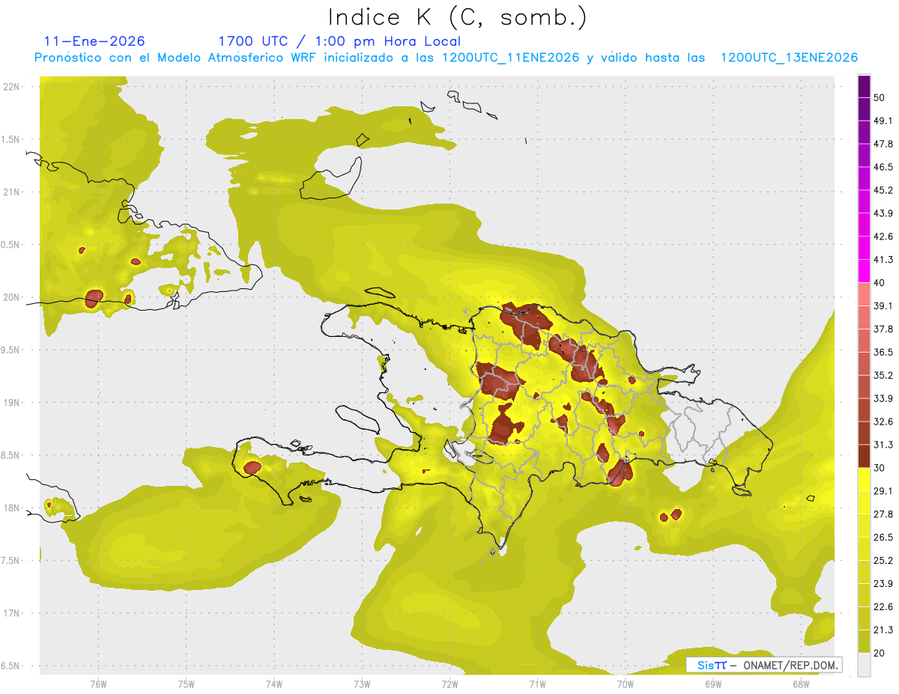Click the colorbar value 40
This screenshot has width=899, height=694.
click(x=880, y=283)
